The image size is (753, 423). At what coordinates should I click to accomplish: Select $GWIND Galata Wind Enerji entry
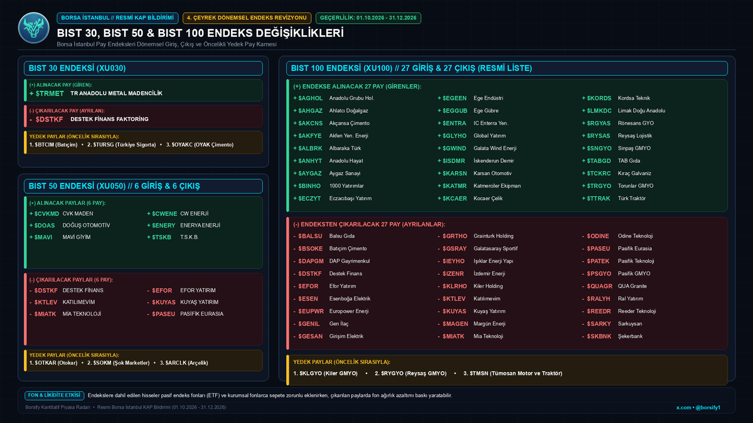click(477, 149)
